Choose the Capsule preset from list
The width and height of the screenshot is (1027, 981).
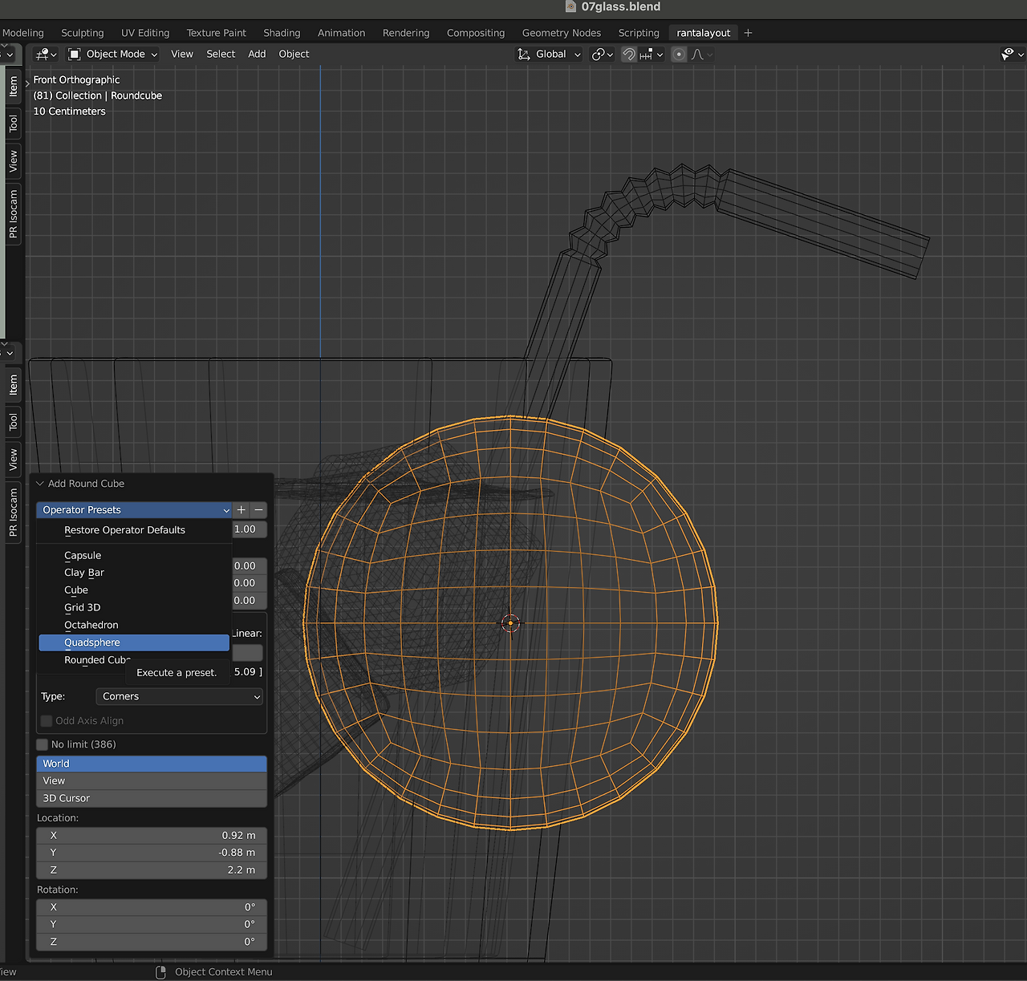(83, 555)
